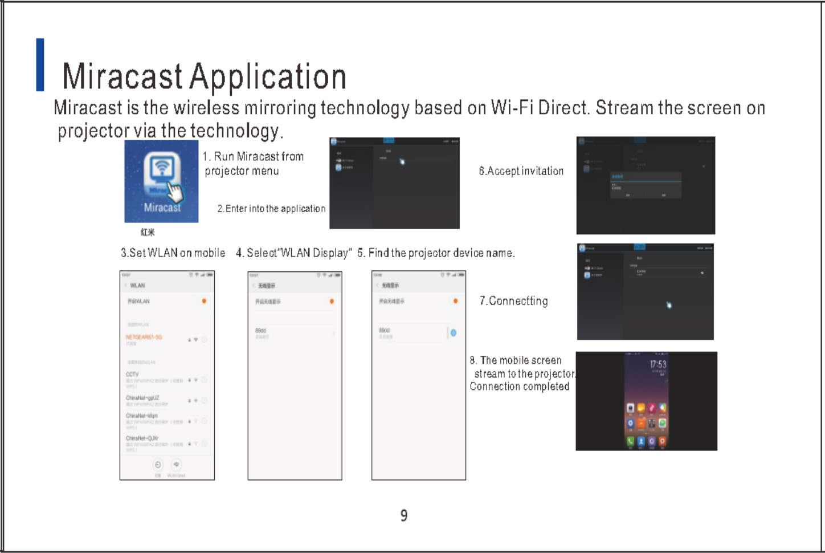825x553 pixels.
Task: Open the blue Settings gear on the mirrored screen
Action: [x=630, y=424]
